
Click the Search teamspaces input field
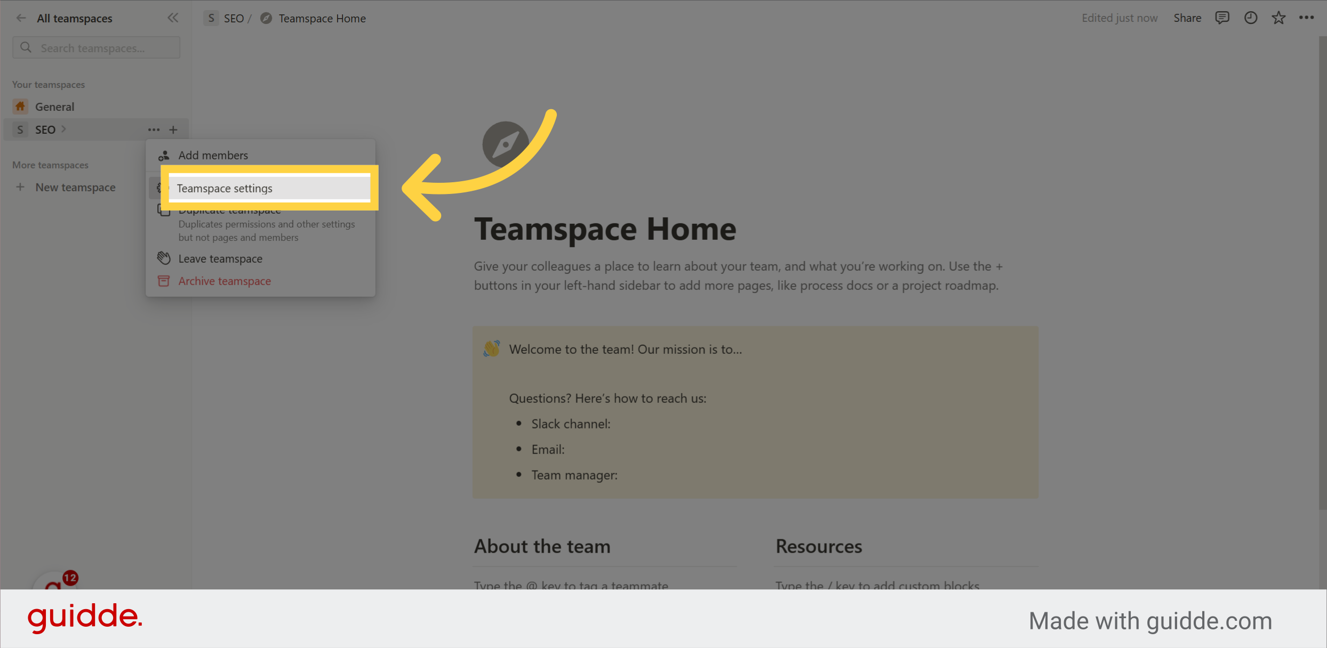pyautogui.click(x=96, y=47)
